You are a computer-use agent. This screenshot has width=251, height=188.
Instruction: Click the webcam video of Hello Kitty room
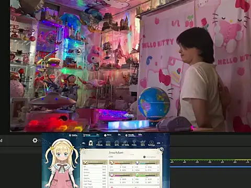click(130, 66)
